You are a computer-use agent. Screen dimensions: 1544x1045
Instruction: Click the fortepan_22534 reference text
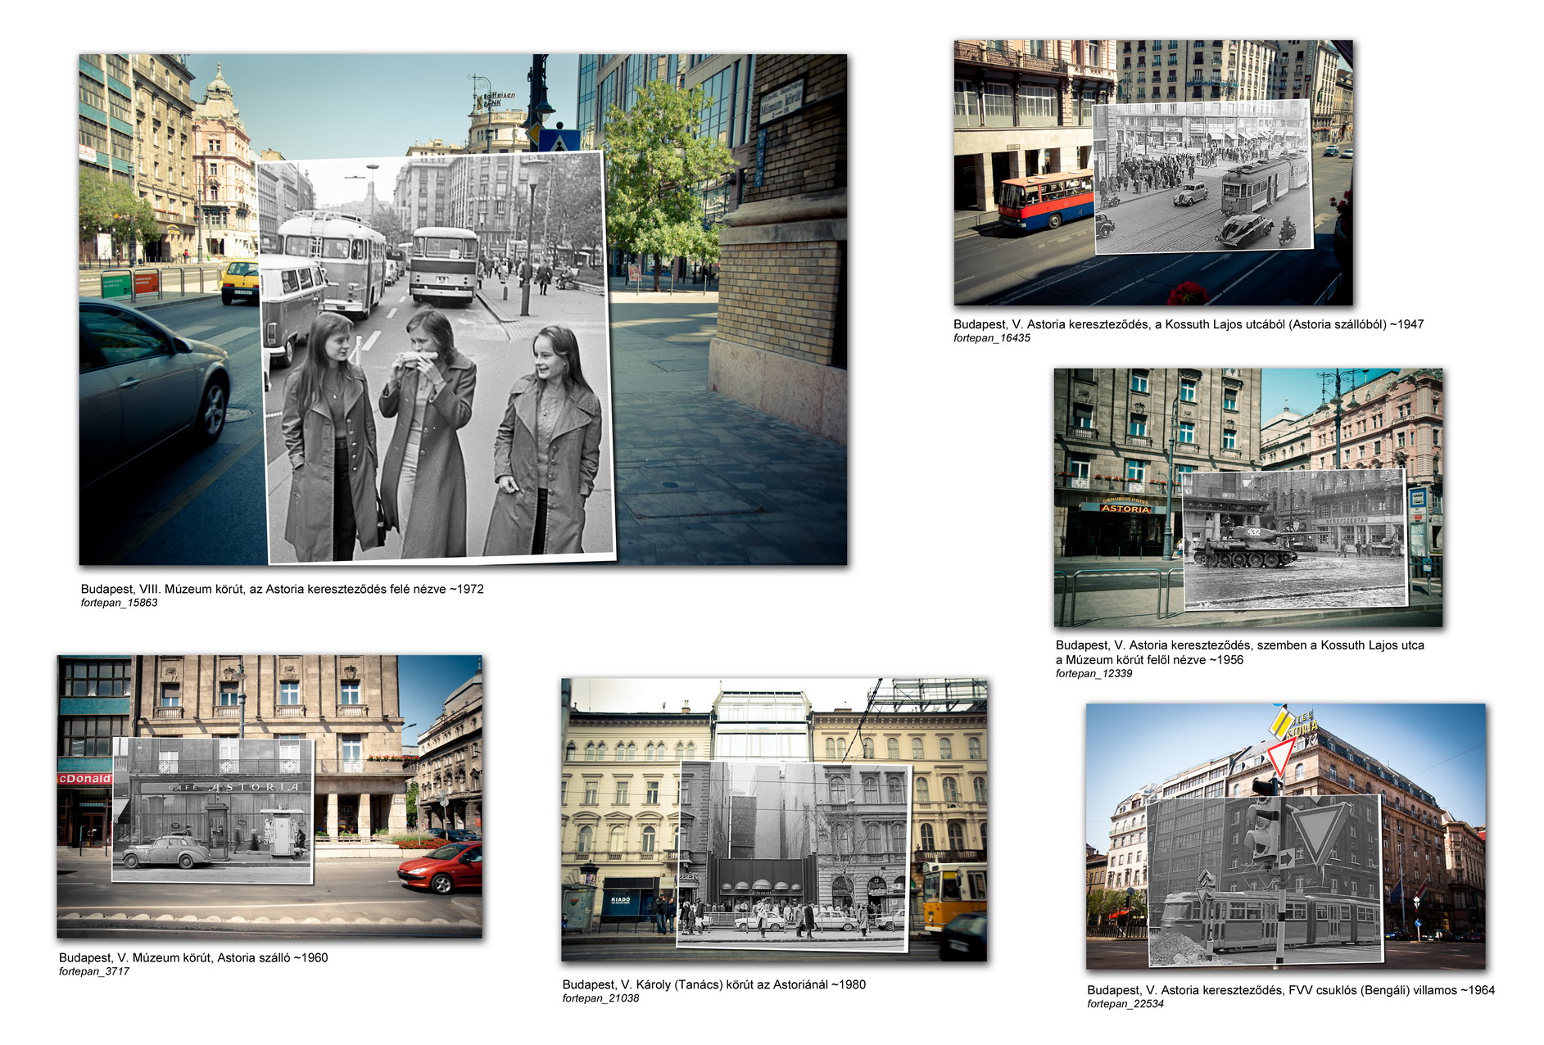1125,1004
